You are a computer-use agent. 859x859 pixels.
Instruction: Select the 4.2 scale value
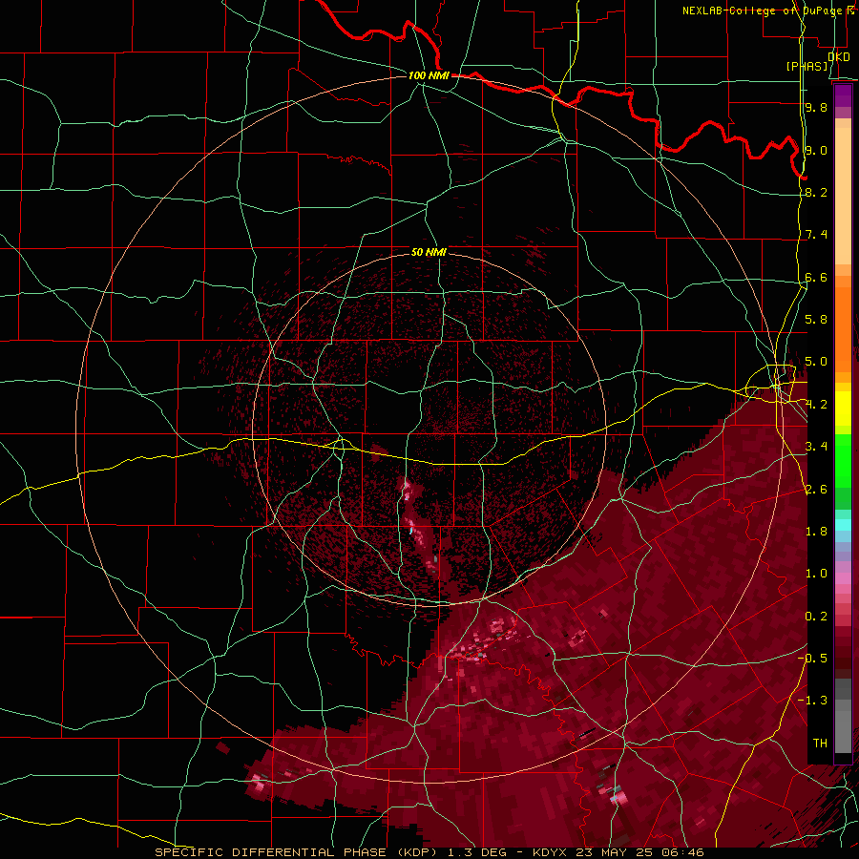click(816, 405)
